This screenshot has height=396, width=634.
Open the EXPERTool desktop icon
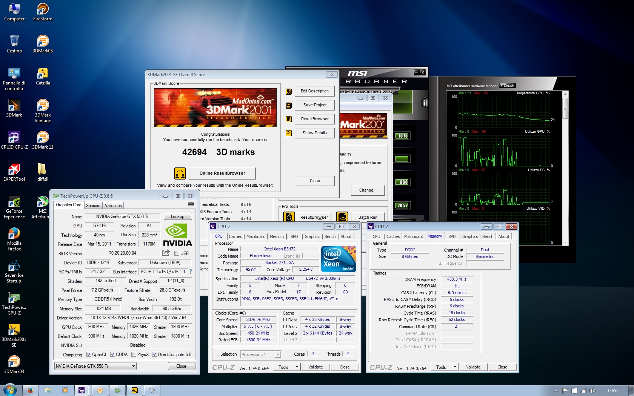[14, 172]
